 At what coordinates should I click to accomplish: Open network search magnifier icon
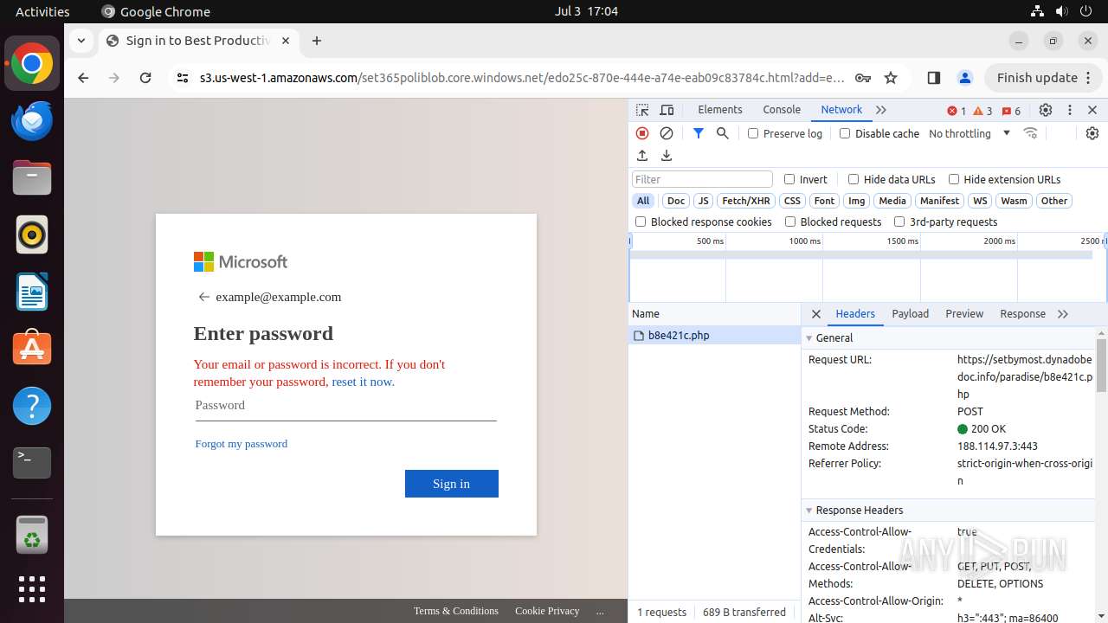pyautogui.click(x=723, y=133)
